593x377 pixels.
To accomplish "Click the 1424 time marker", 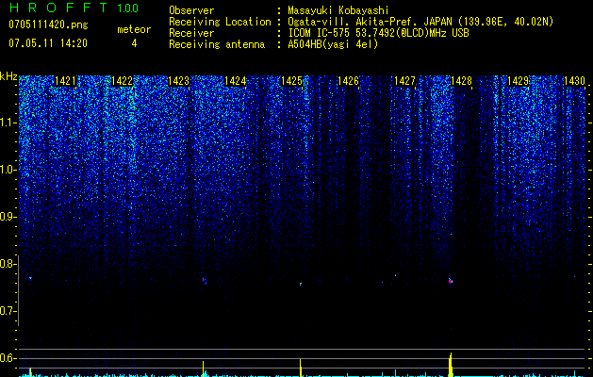I will 236,81.
